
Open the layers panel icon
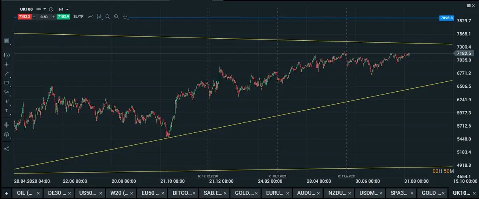[x=6, y=134]
